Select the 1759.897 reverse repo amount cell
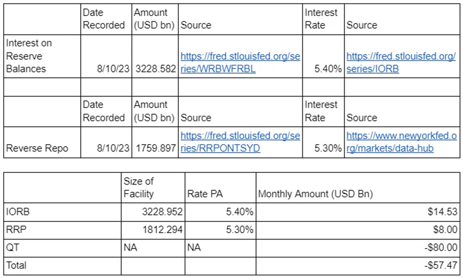The height and width of the screenshot is (278, 463). [x=155, y=142]
